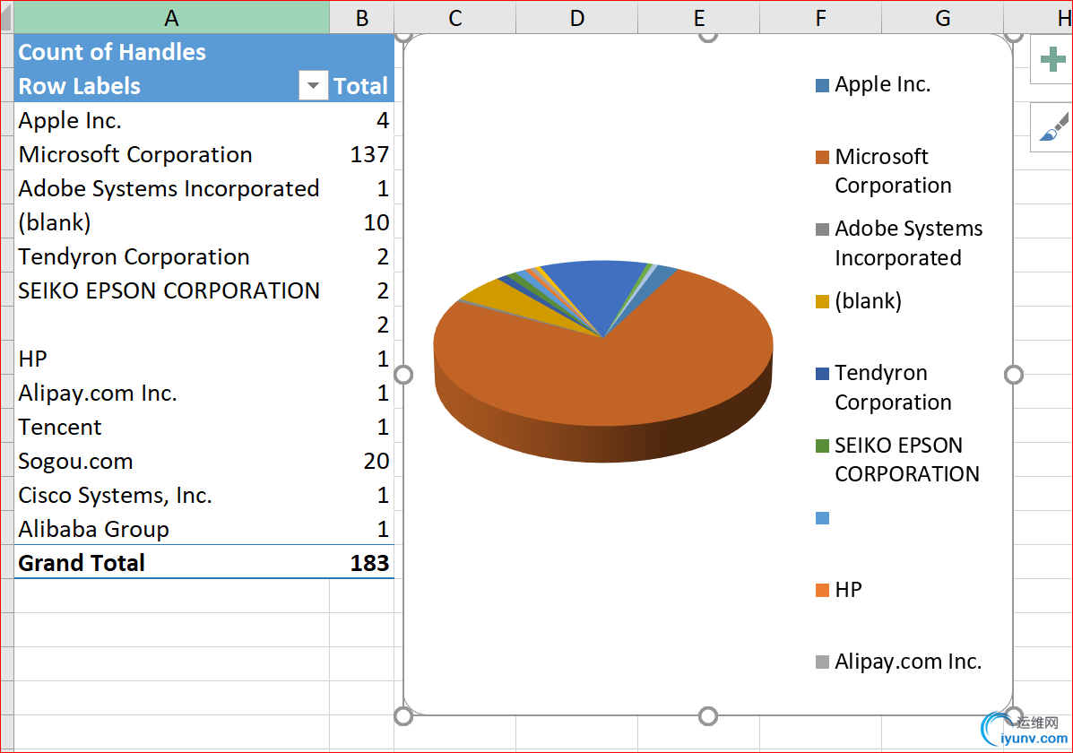This screenshot has height=753, width=1073.
Task: Select the Apple Inc. legend entry
Action: (x=874, y=85)
